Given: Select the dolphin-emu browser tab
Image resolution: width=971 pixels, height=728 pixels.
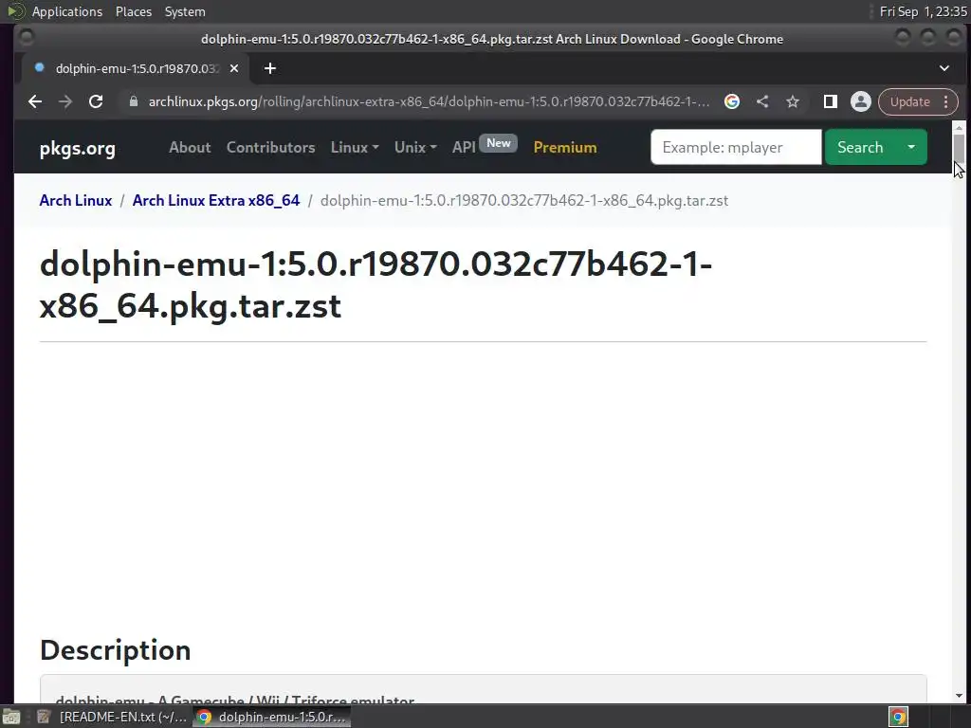Looking at the screenshot, I should (136, 68).
